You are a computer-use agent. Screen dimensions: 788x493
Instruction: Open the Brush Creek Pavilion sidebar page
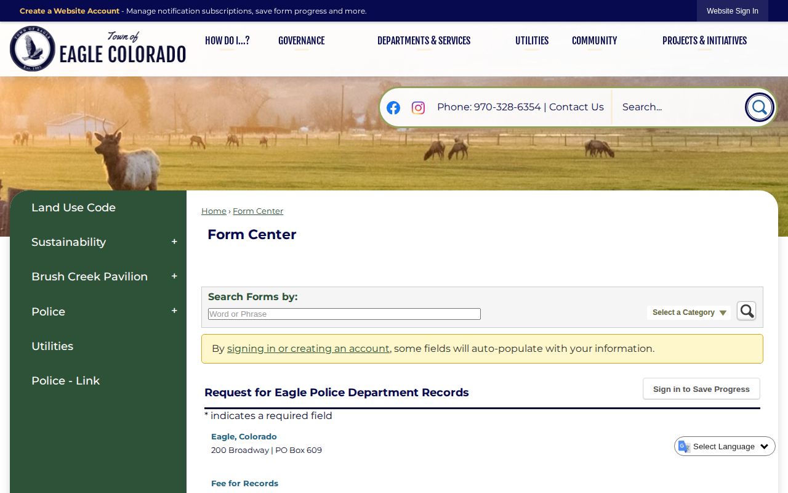(x=89, y=277)
